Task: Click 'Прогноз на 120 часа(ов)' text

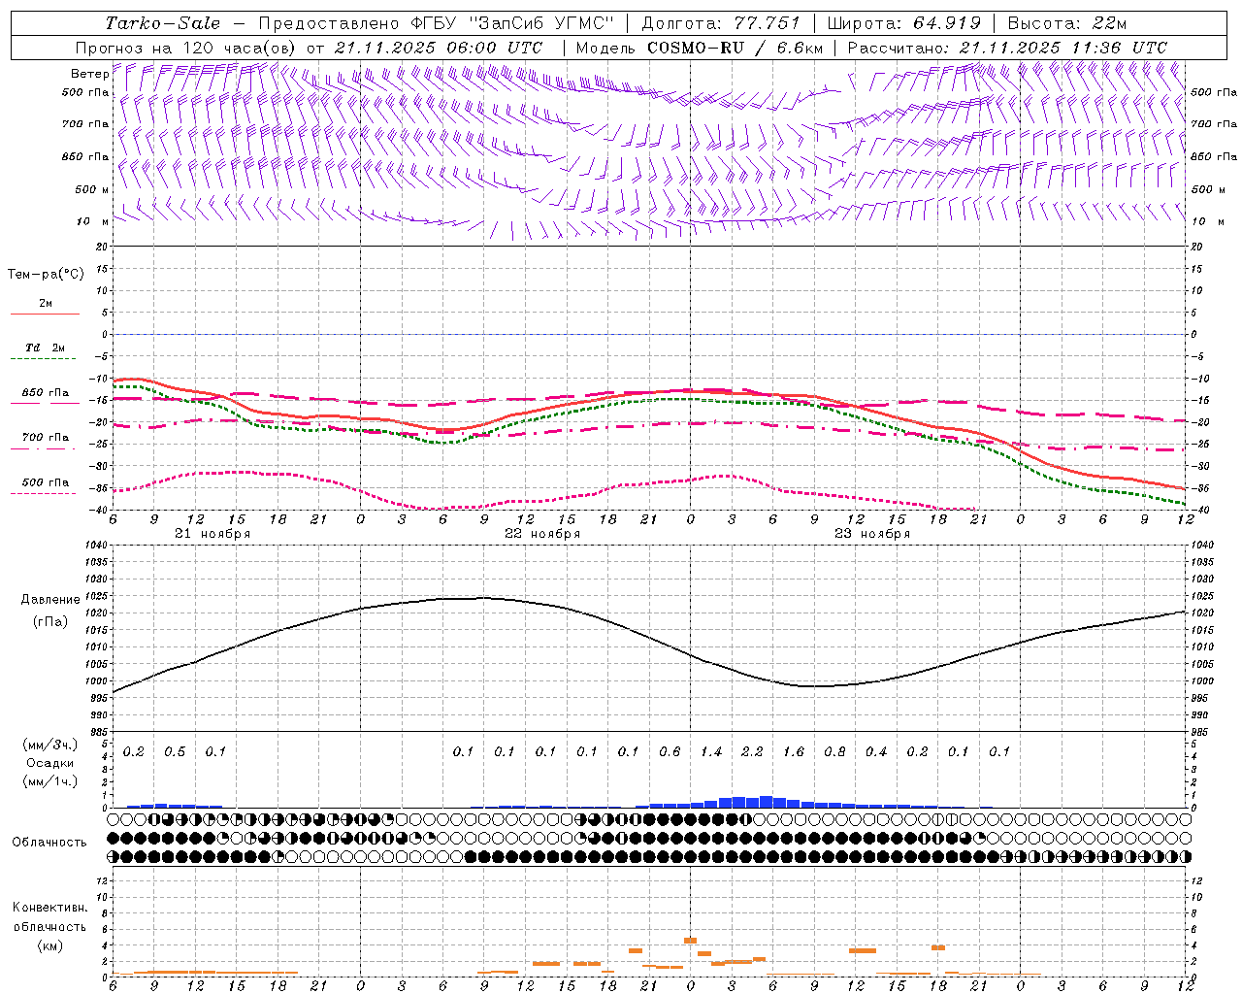Action: point(187,48)
